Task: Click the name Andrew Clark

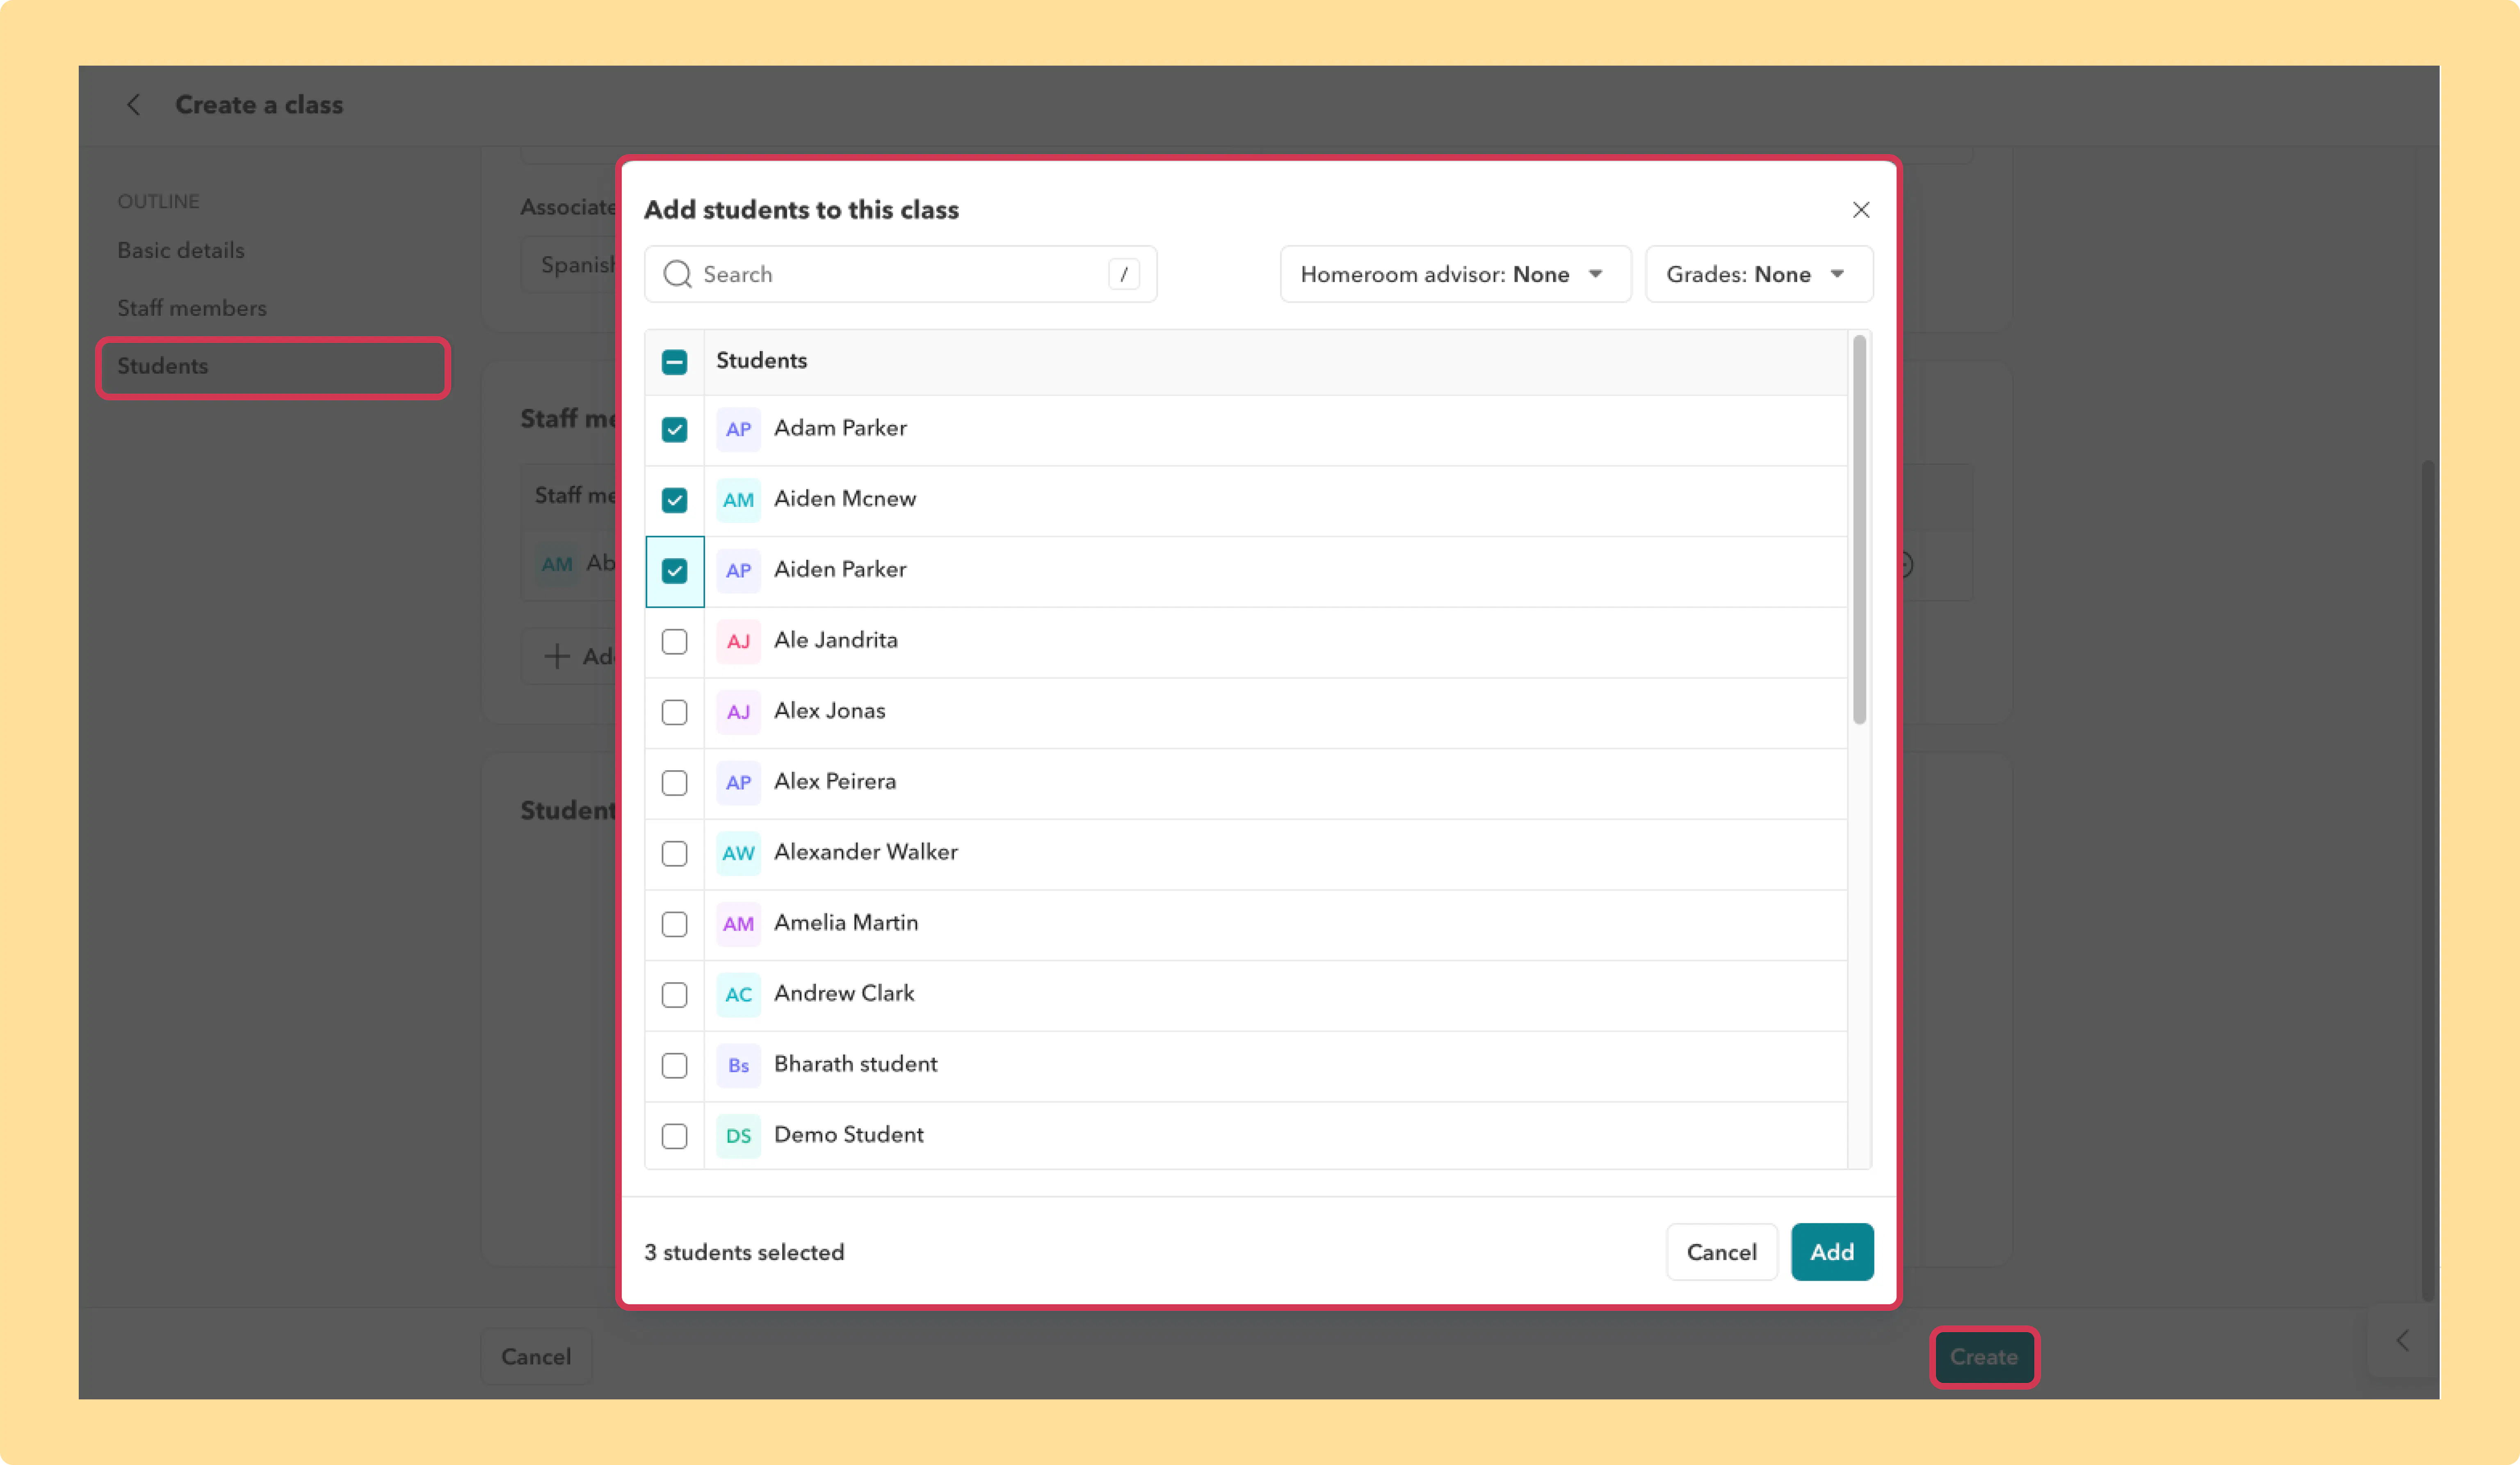Action: point(844,994)
